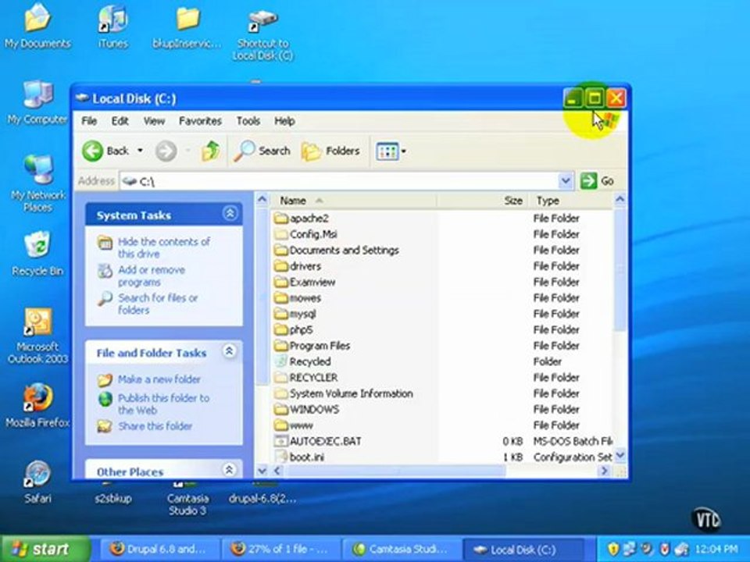The image size is (750, 562).
Task: Select Mozilla Firefox desktop icon
Action: click(x=37, y=405)
